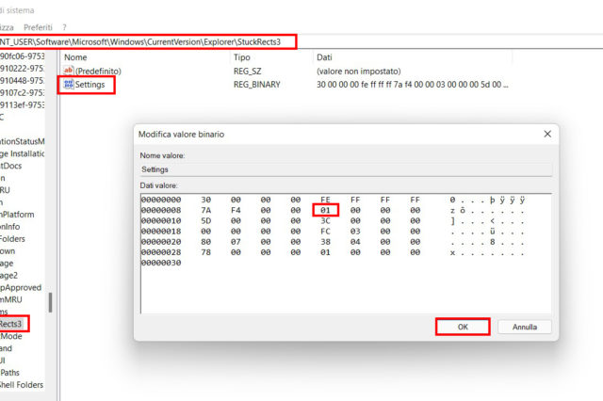The width and height of the screenshot is (603, 401).
Task: Select byte 80 in row 00000020
Action: pos(206,242)
